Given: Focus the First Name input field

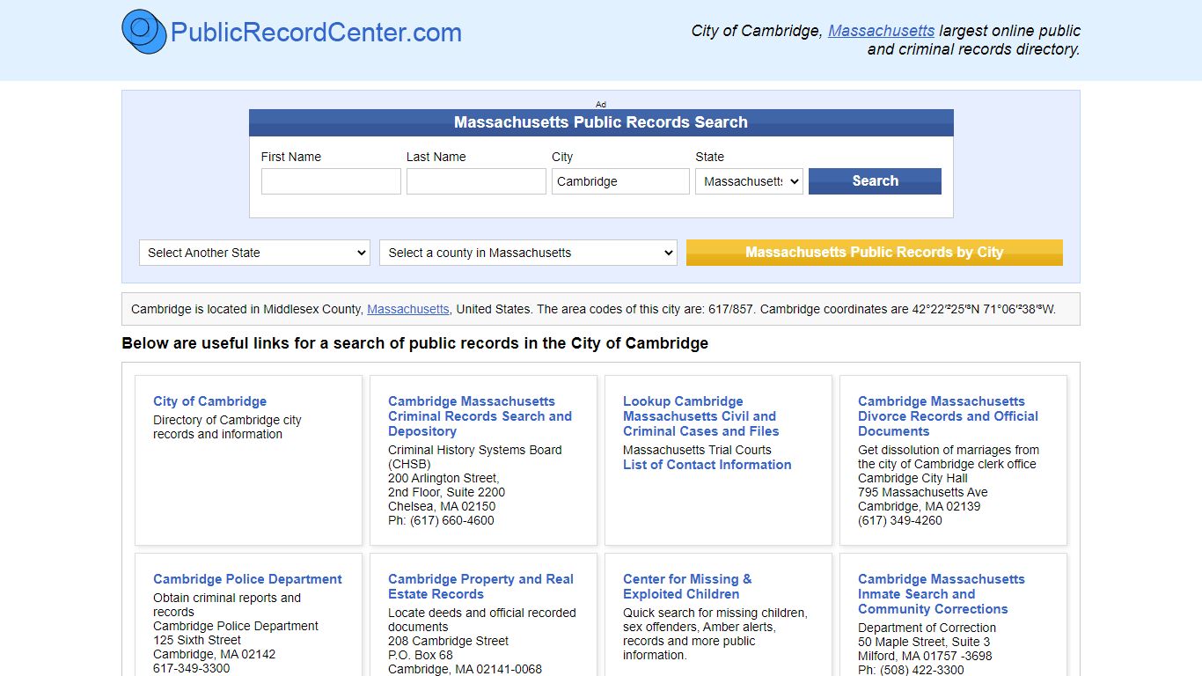Looking at the screenshot, I should coord(331,181).
